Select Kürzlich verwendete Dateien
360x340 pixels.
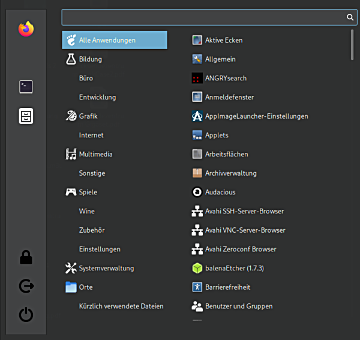point(121,306)
